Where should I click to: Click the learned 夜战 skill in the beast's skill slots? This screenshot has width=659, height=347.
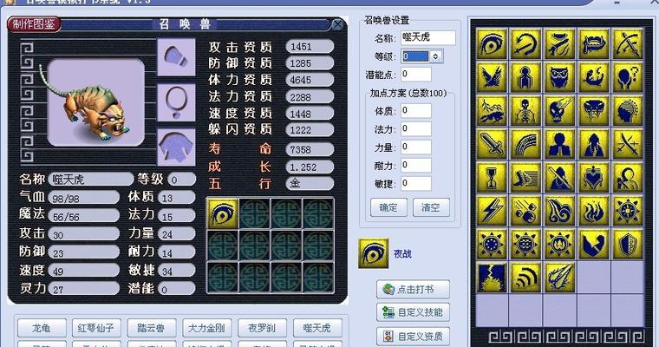point(223,213)
